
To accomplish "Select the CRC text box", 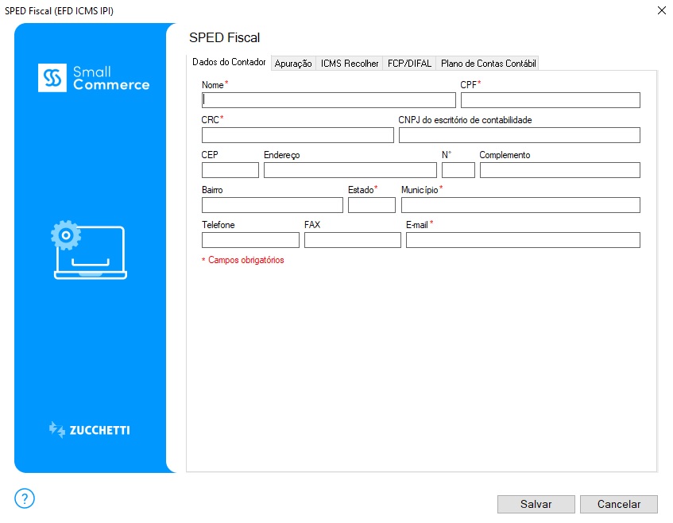I will click(297, 135).
